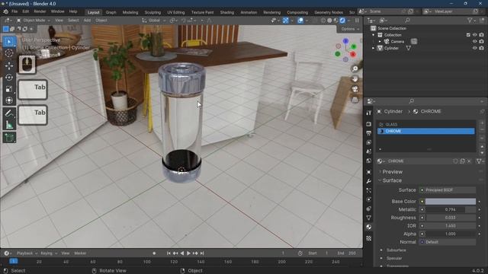Open the Edit menu
Image resolution: width=488 pixels, height=274 pixels.
point(25,11)
